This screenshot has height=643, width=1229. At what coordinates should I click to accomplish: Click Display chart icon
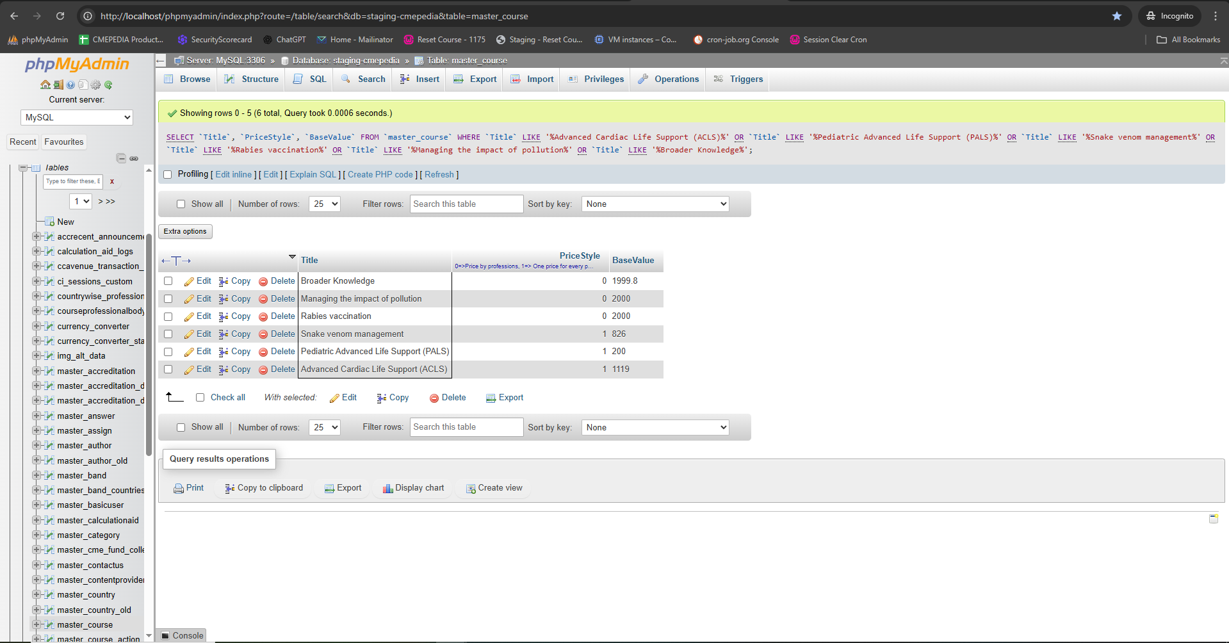[387, 489]
